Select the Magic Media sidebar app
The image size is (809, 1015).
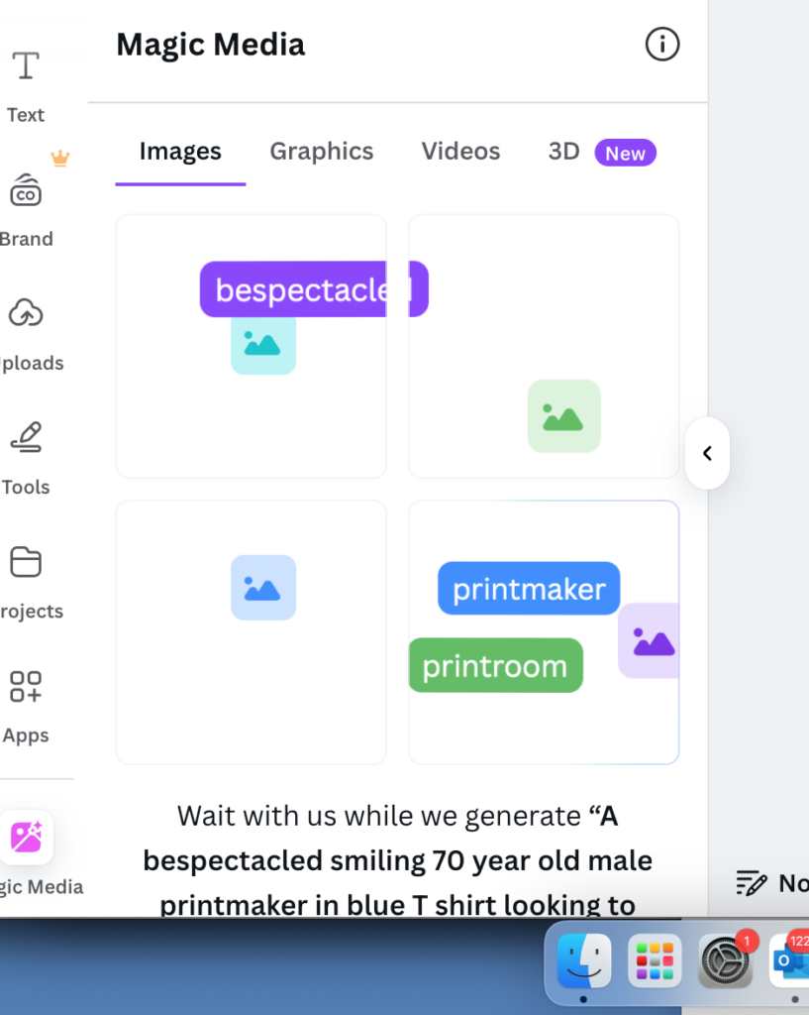point(27,853)
